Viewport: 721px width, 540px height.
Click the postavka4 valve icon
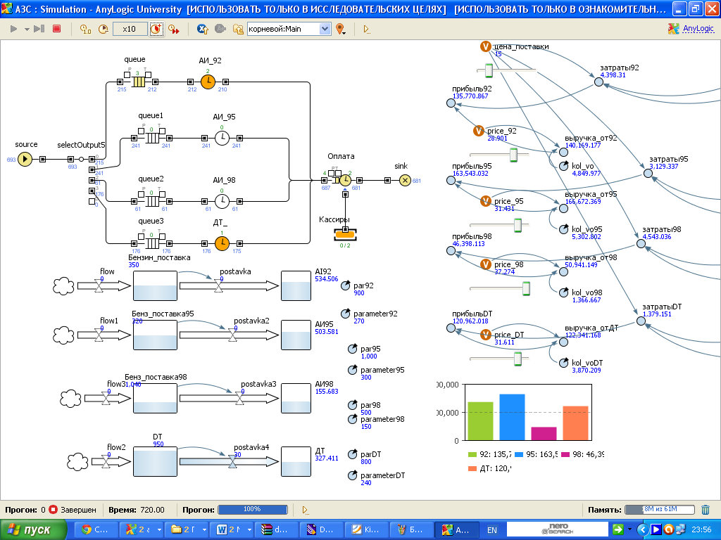232,462
